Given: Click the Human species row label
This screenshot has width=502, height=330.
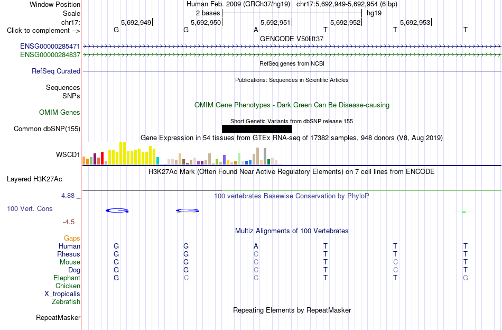Looking at the screenshot, I should click(x=69, y=246).
